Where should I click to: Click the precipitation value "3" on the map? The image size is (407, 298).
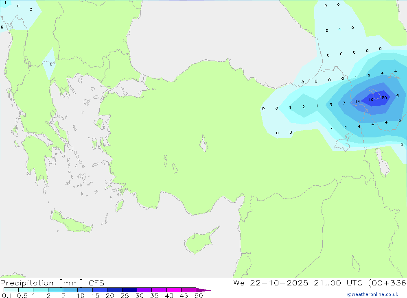coord(330,104)
